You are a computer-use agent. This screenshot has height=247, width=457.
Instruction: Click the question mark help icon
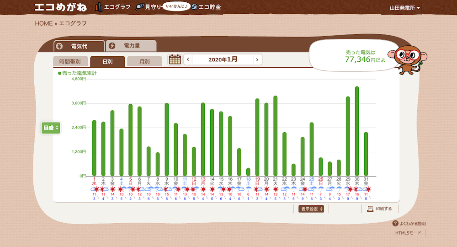pos(395,223)
